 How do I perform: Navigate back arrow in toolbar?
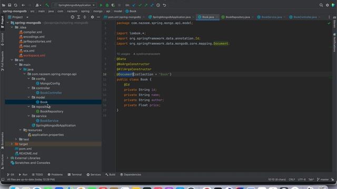point(23,5)
